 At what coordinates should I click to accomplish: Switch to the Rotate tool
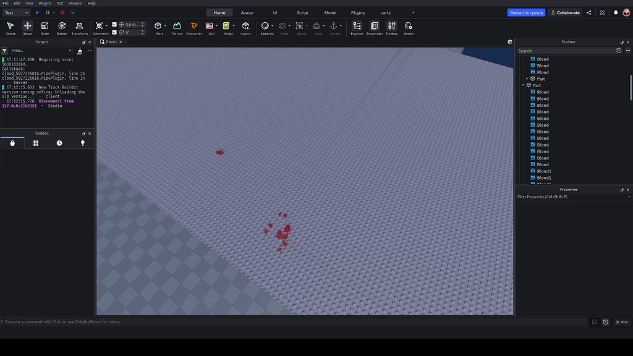pos(62,28)
